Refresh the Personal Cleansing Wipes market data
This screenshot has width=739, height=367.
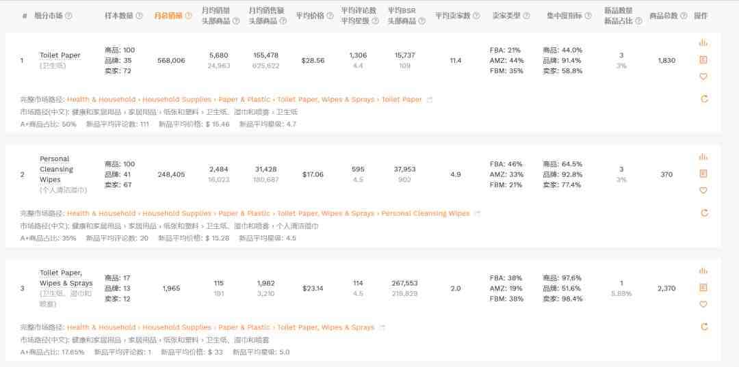point(704,213)
